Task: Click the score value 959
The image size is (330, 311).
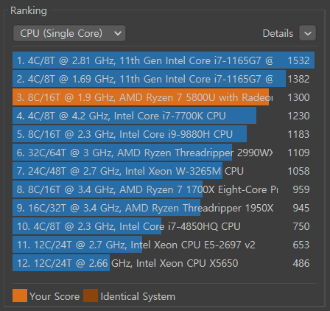Action: point(301,189)
